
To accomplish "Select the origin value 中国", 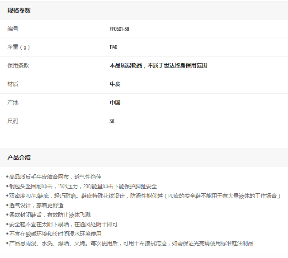I will [x=115, y=103].
